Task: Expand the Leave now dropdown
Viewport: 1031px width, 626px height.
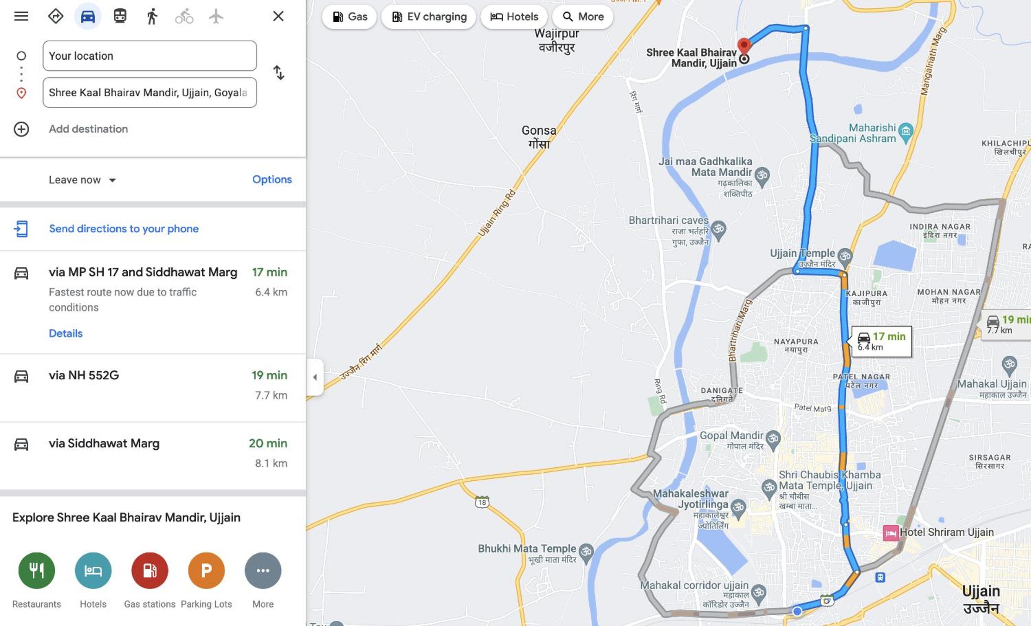Action: [83, 180]
